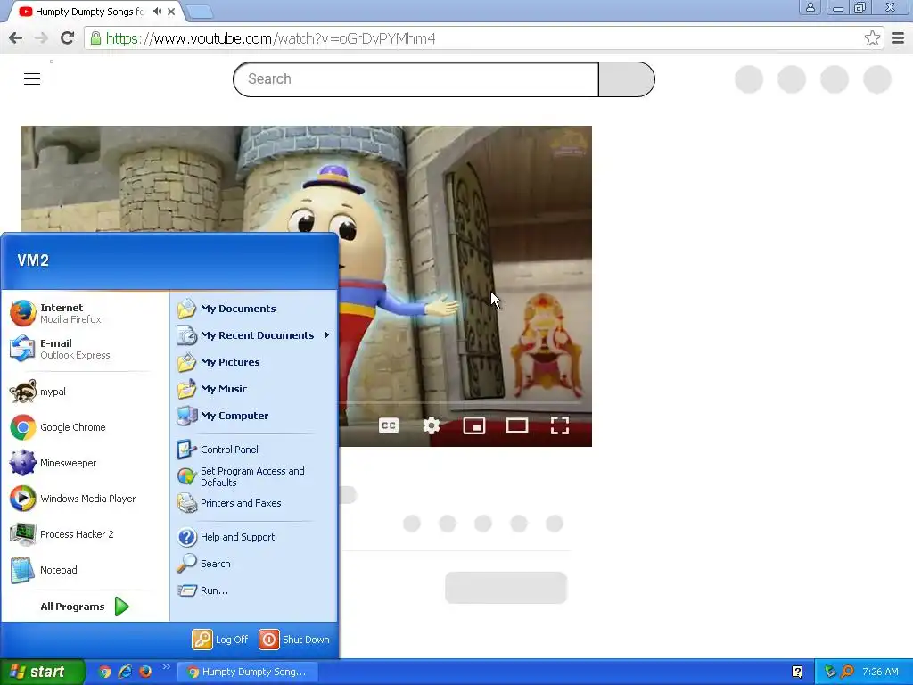Screen dimensions: 913x685
Task: Click the Log Off button
Action: 220,640
